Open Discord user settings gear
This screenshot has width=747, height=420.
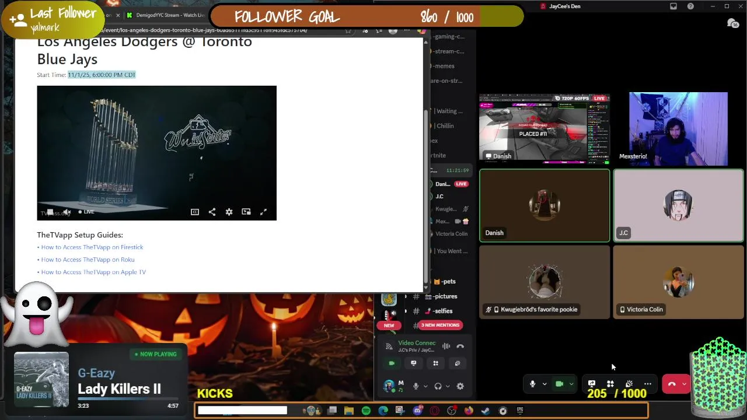(460, 386)
